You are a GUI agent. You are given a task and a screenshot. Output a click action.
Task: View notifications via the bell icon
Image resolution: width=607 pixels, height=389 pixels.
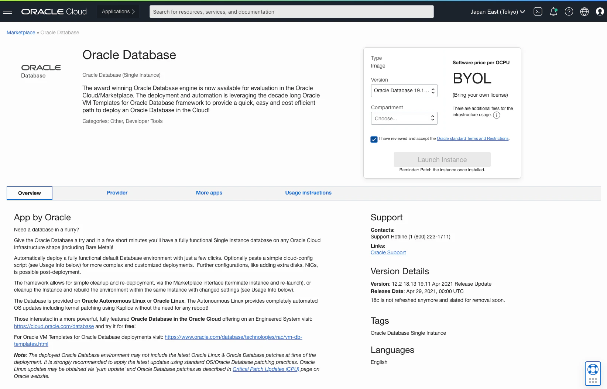tap(553, 12)
